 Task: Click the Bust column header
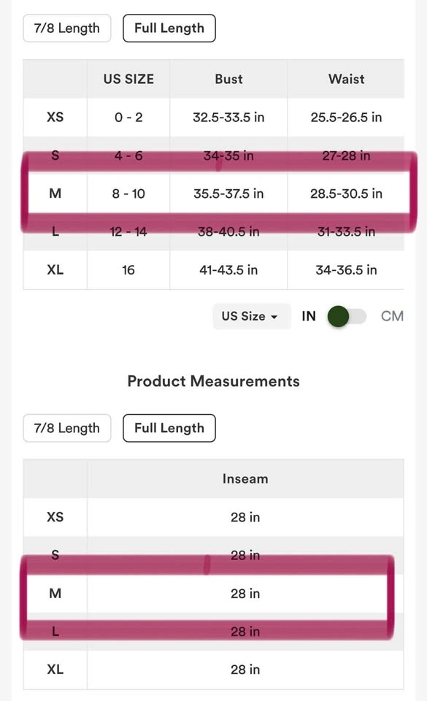click(x=228, y=79)
